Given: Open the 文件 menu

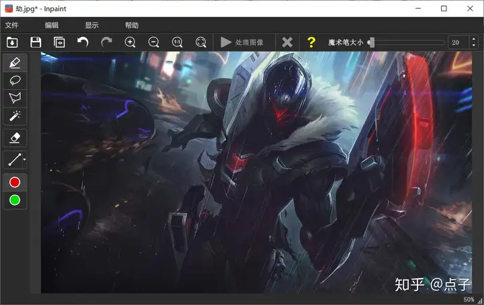Looking at the screenshot, I should 11,26.
